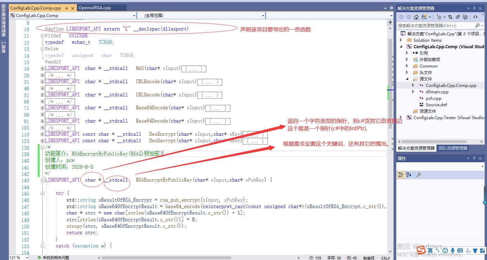Expand the Common folder node
Screen dimensions: 487x260
407,66
